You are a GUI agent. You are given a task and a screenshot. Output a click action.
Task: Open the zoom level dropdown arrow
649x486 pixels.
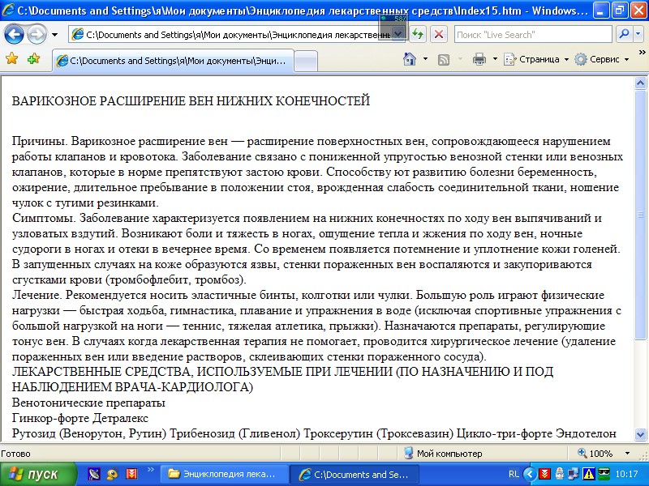627,454
